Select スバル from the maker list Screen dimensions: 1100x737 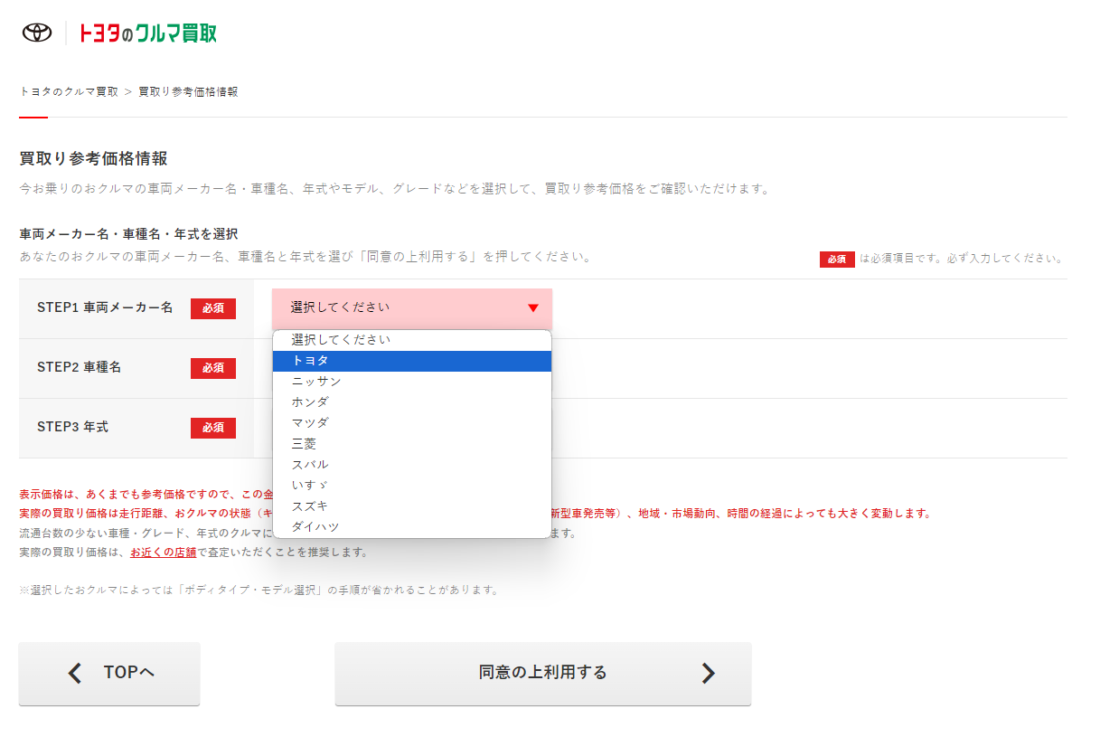[412, 465]
